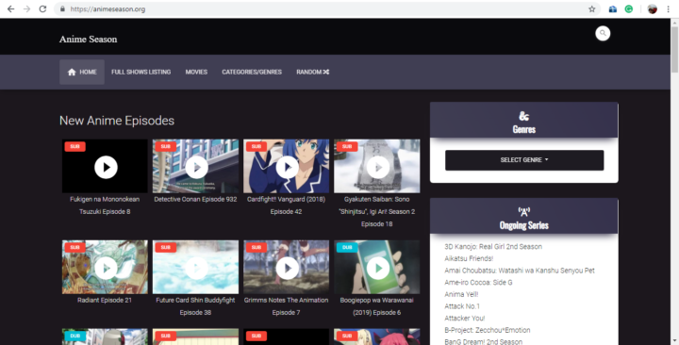Click the Random shuffle icon
Screen dimensions: 679x345
(326, 72)
